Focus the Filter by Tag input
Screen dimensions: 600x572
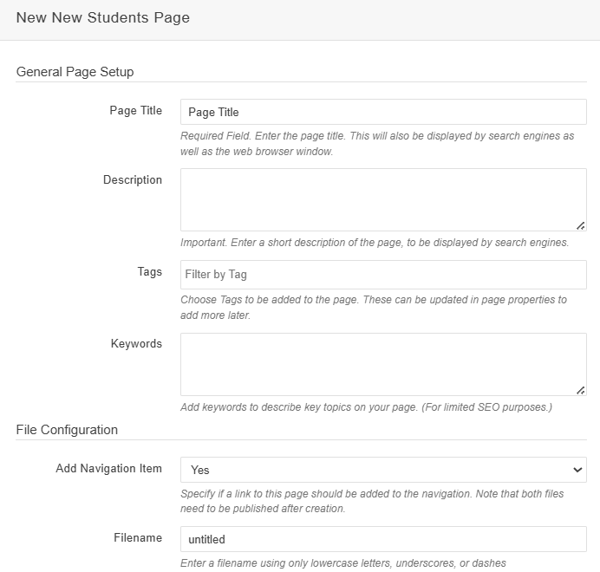[x=382, y=275]
